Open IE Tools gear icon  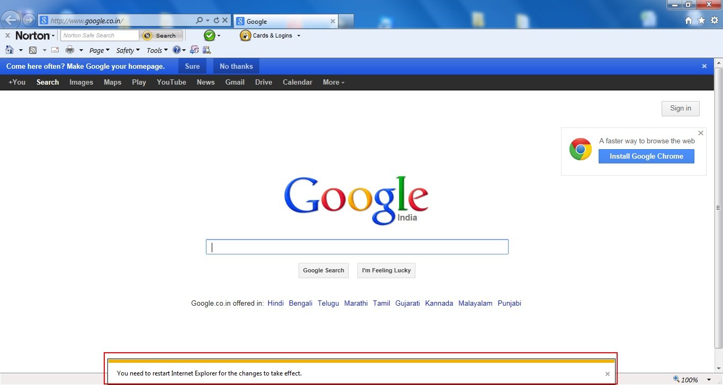click(x=714, y=20)
